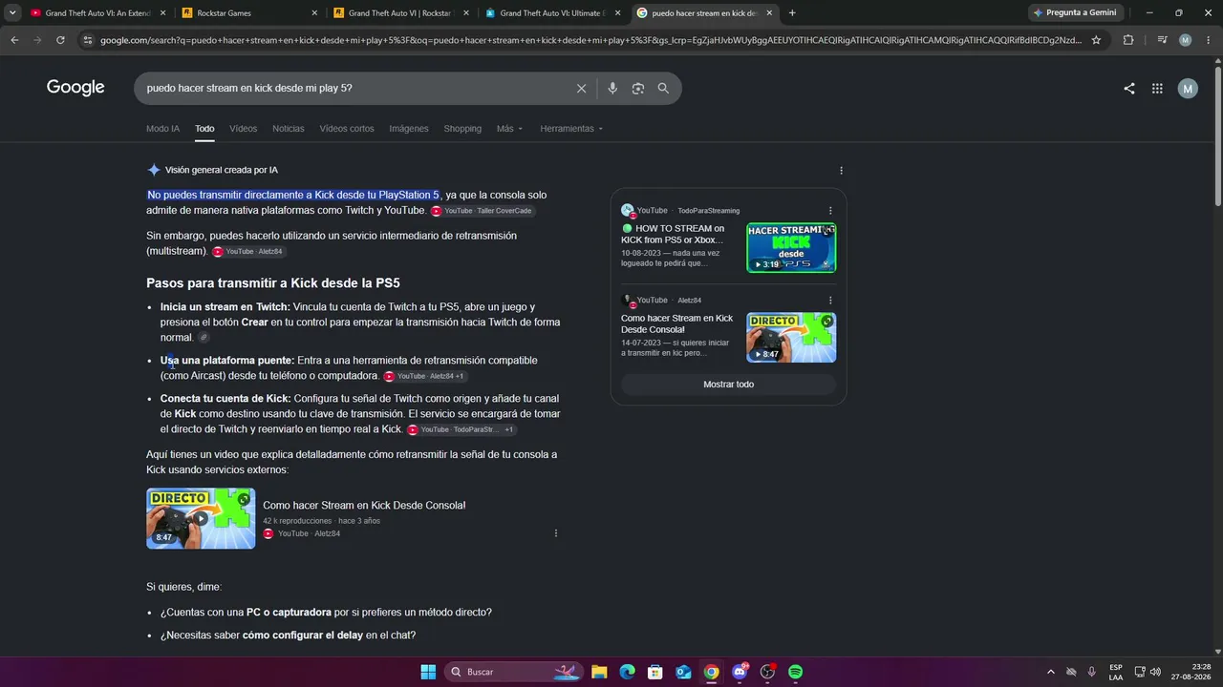The height and width of the screenshot is (687, 1223).
Task: Select the Imágenes search tab
Action: point(409,129)
